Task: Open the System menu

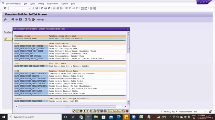Action: coord(64,4)
